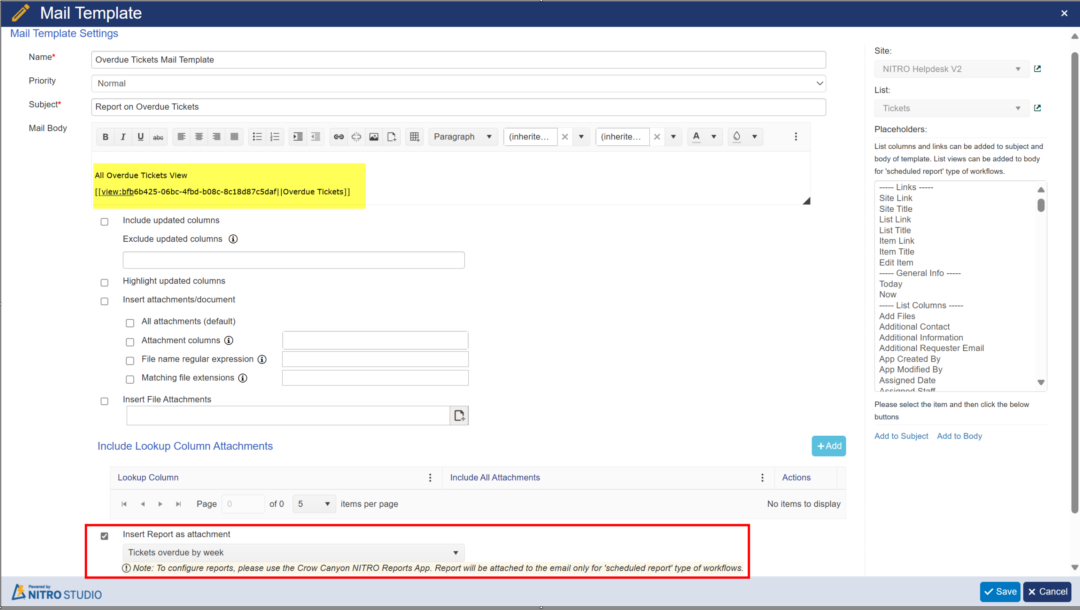This screenshot has width=1080, height=610.
Task: Enable Include updated columns
Action: 104,222
